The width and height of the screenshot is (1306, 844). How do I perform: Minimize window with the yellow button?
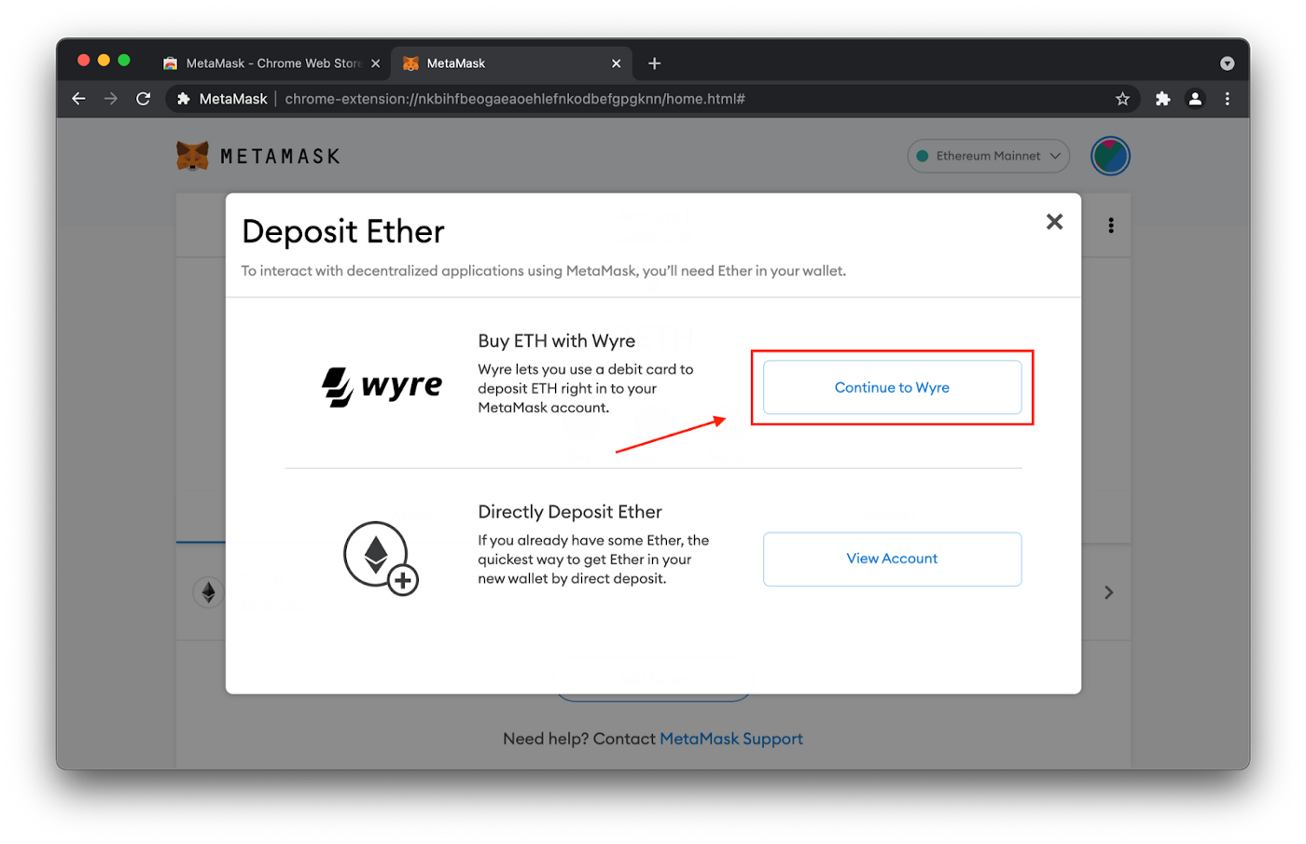click(x=104, y=60)
